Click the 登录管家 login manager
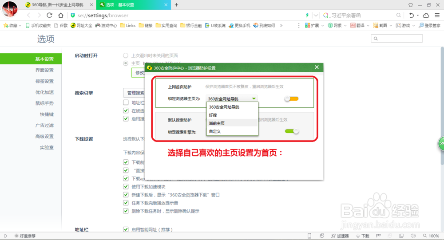 tap(429, 25)
